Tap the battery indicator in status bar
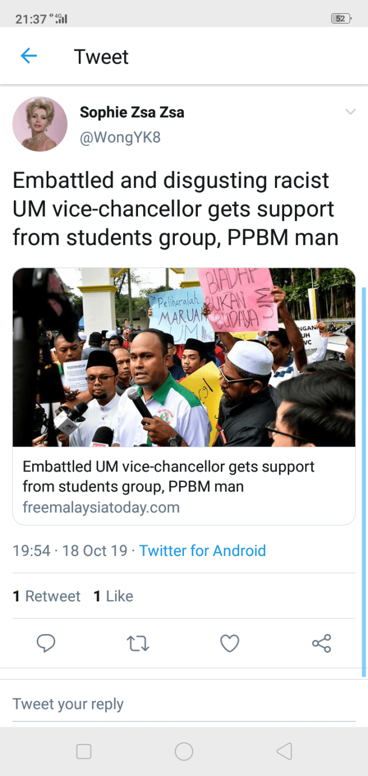The width and height of the screenshot is (368, 776). [341, 18]
